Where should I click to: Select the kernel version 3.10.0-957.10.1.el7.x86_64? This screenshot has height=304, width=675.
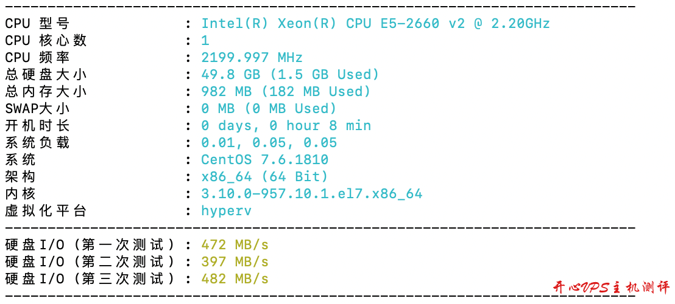pos(311,194)
